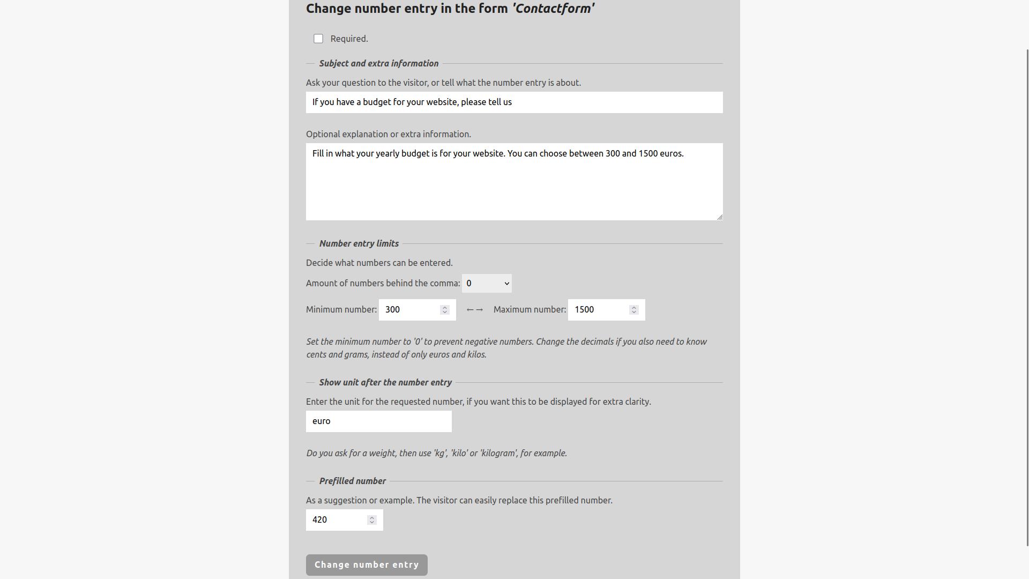Focus the question field about website budget

(x=514, y=102)
